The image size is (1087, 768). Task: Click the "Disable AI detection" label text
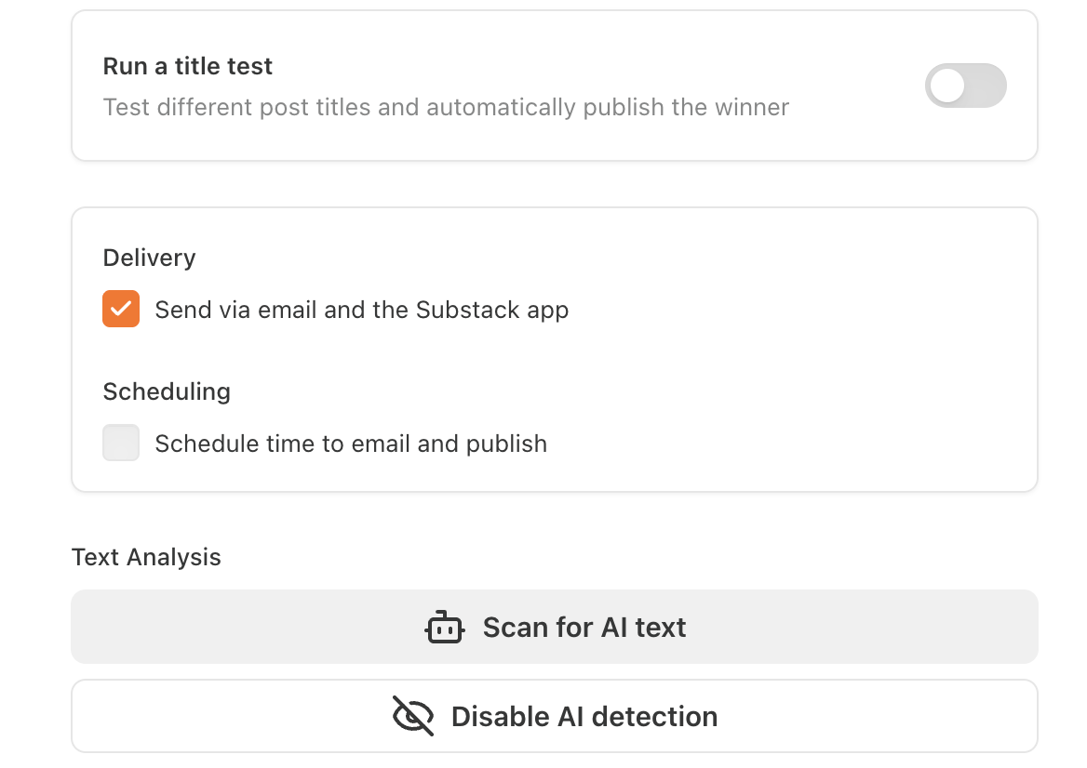[584, 717]
